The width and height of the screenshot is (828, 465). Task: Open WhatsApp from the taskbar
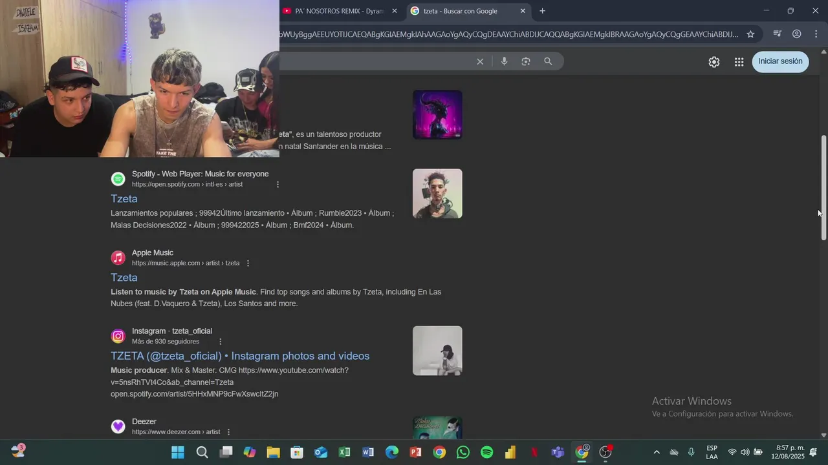(x=463, y=452)
